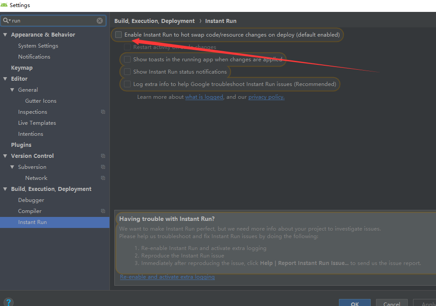
Task: Open Notifications settings
Action: point(34,57)
